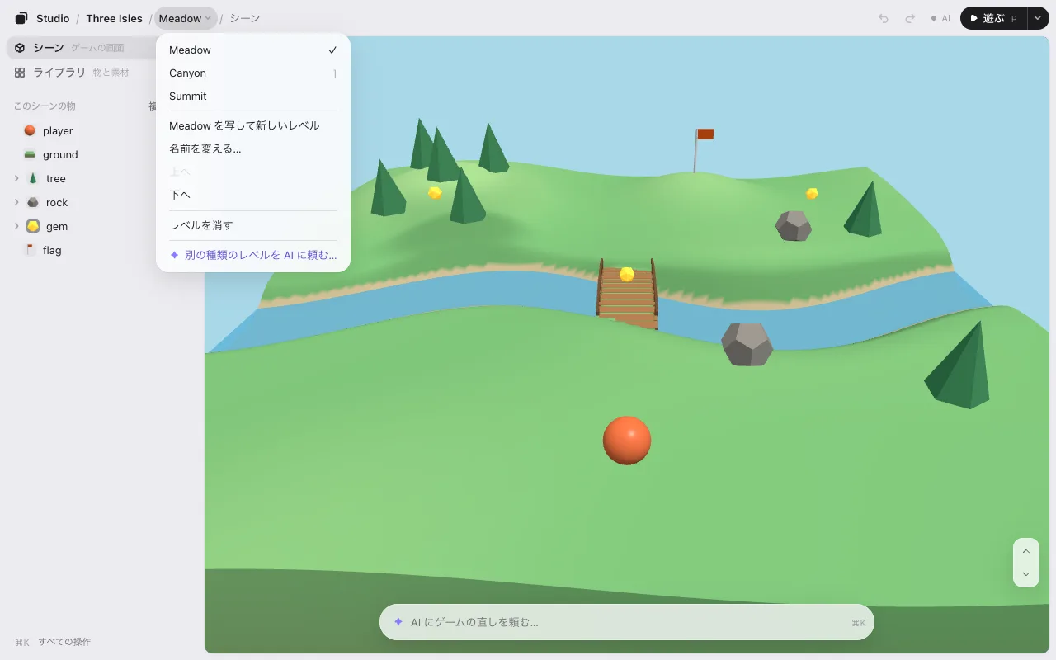Click the viewport up arrow button
This screenshot has height=660, width=1056.
click(x=1026, y=551)
